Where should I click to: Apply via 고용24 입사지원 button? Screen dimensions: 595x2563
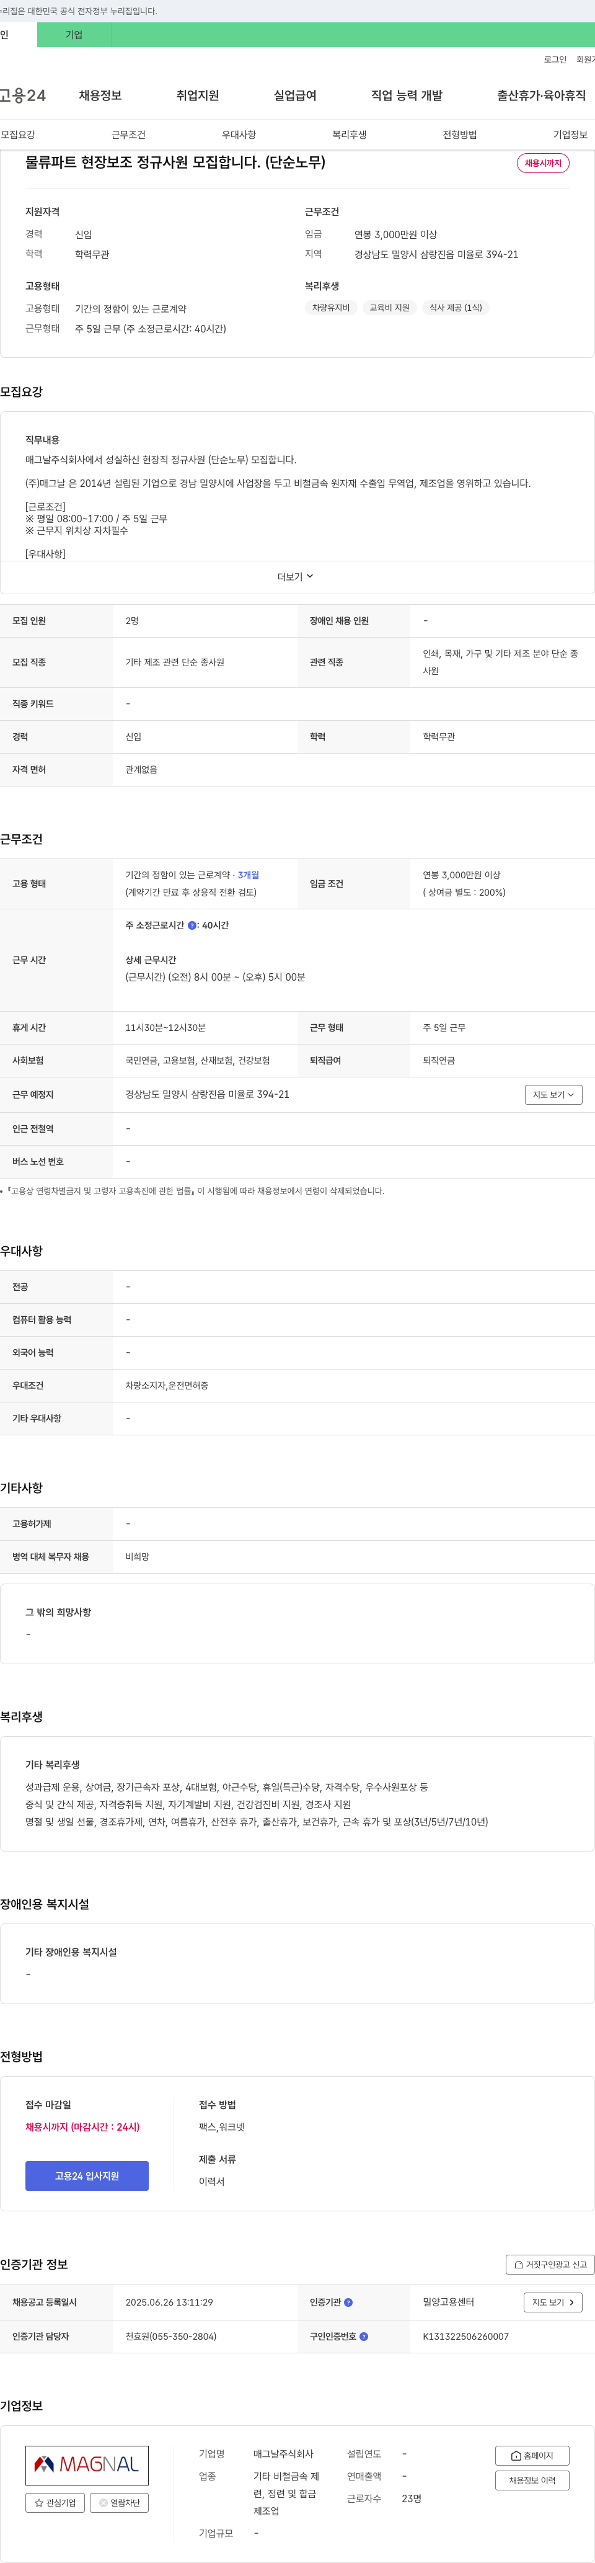(87, 2176)
